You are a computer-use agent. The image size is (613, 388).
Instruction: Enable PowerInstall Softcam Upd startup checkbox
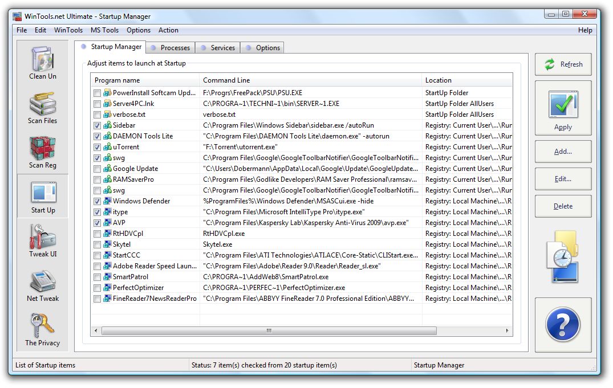click(x=98, y=93)
